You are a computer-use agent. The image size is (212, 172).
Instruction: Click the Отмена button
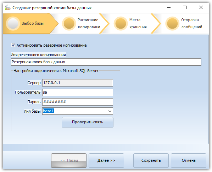(x=189, y=160)
